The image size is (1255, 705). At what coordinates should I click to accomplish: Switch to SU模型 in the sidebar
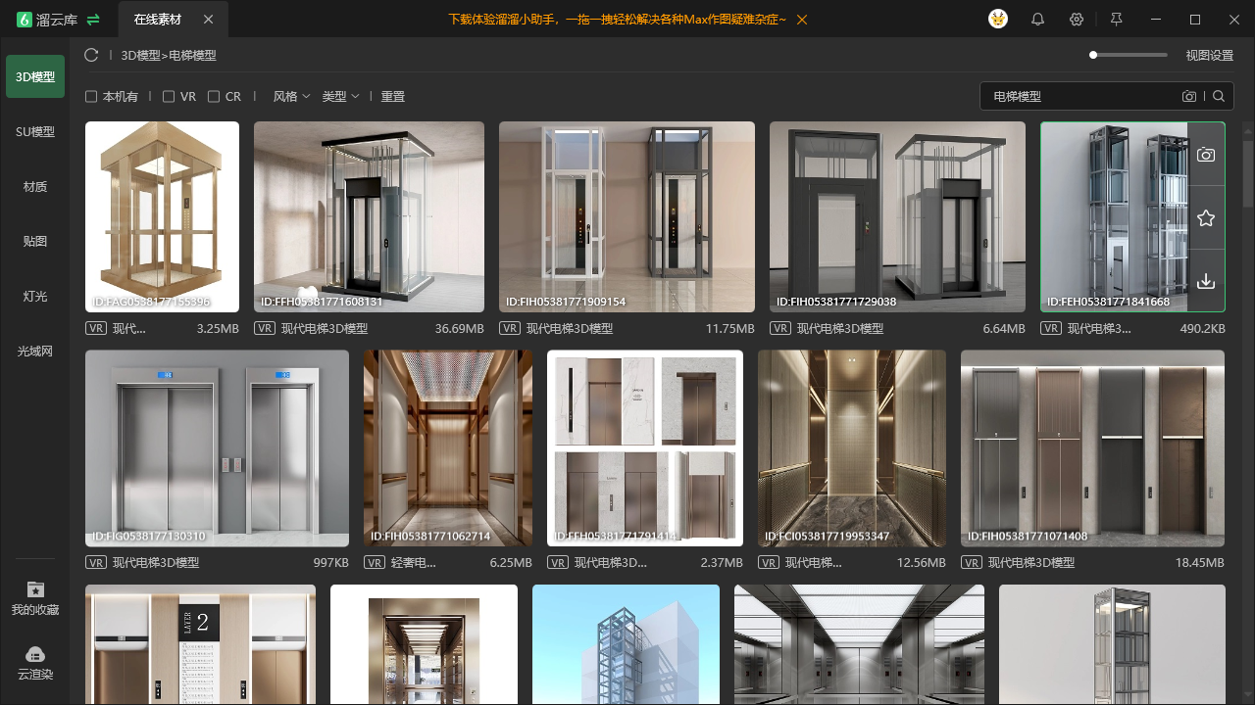click(x=35, y=131)
